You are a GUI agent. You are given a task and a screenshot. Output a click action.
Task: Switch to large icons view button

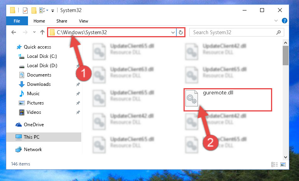coord(283,164)
